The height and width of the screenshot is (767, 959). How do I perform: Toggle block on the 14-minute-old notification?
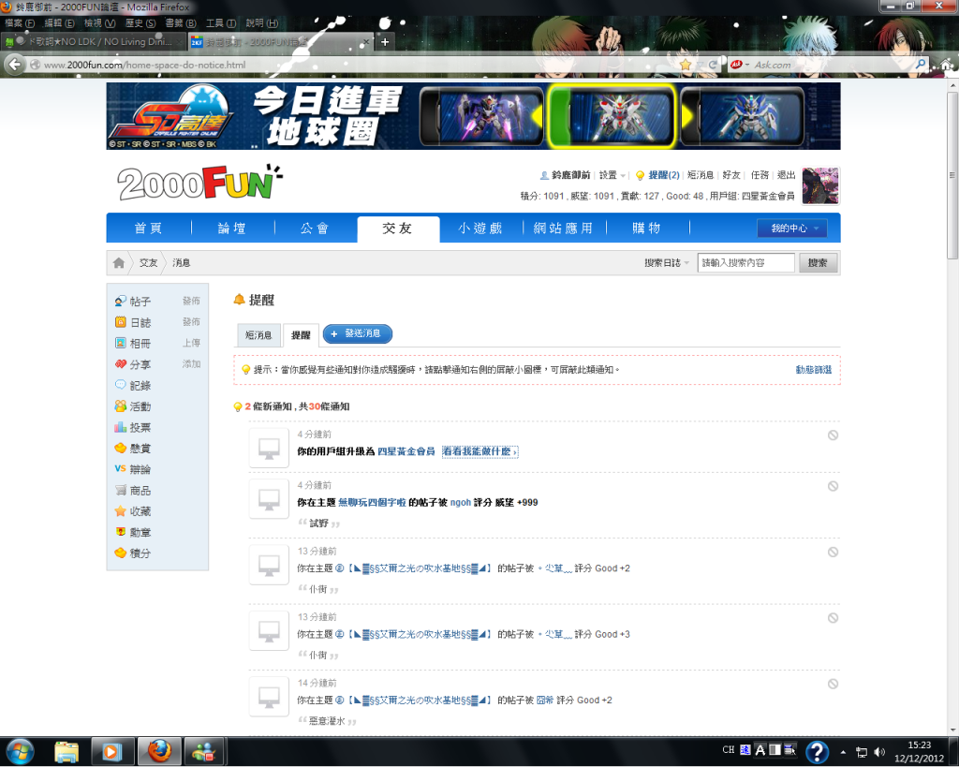tap(833, 684)
